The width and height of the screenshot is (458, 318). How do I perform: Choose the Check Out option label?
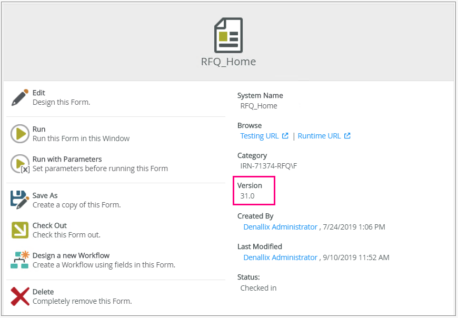tap(49, 225)
